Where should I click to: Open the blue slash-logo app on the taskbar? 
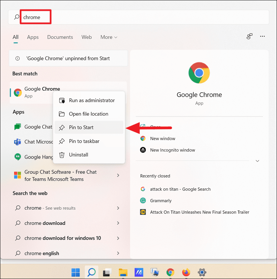tap(139, 272)
